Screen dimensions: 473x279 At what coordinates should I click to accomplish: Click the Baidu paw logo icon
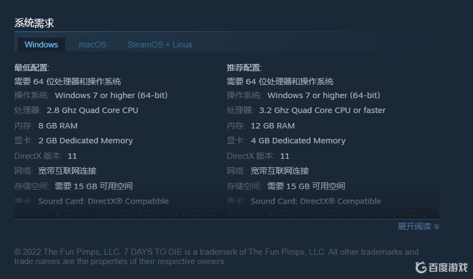tap(421, 267)
